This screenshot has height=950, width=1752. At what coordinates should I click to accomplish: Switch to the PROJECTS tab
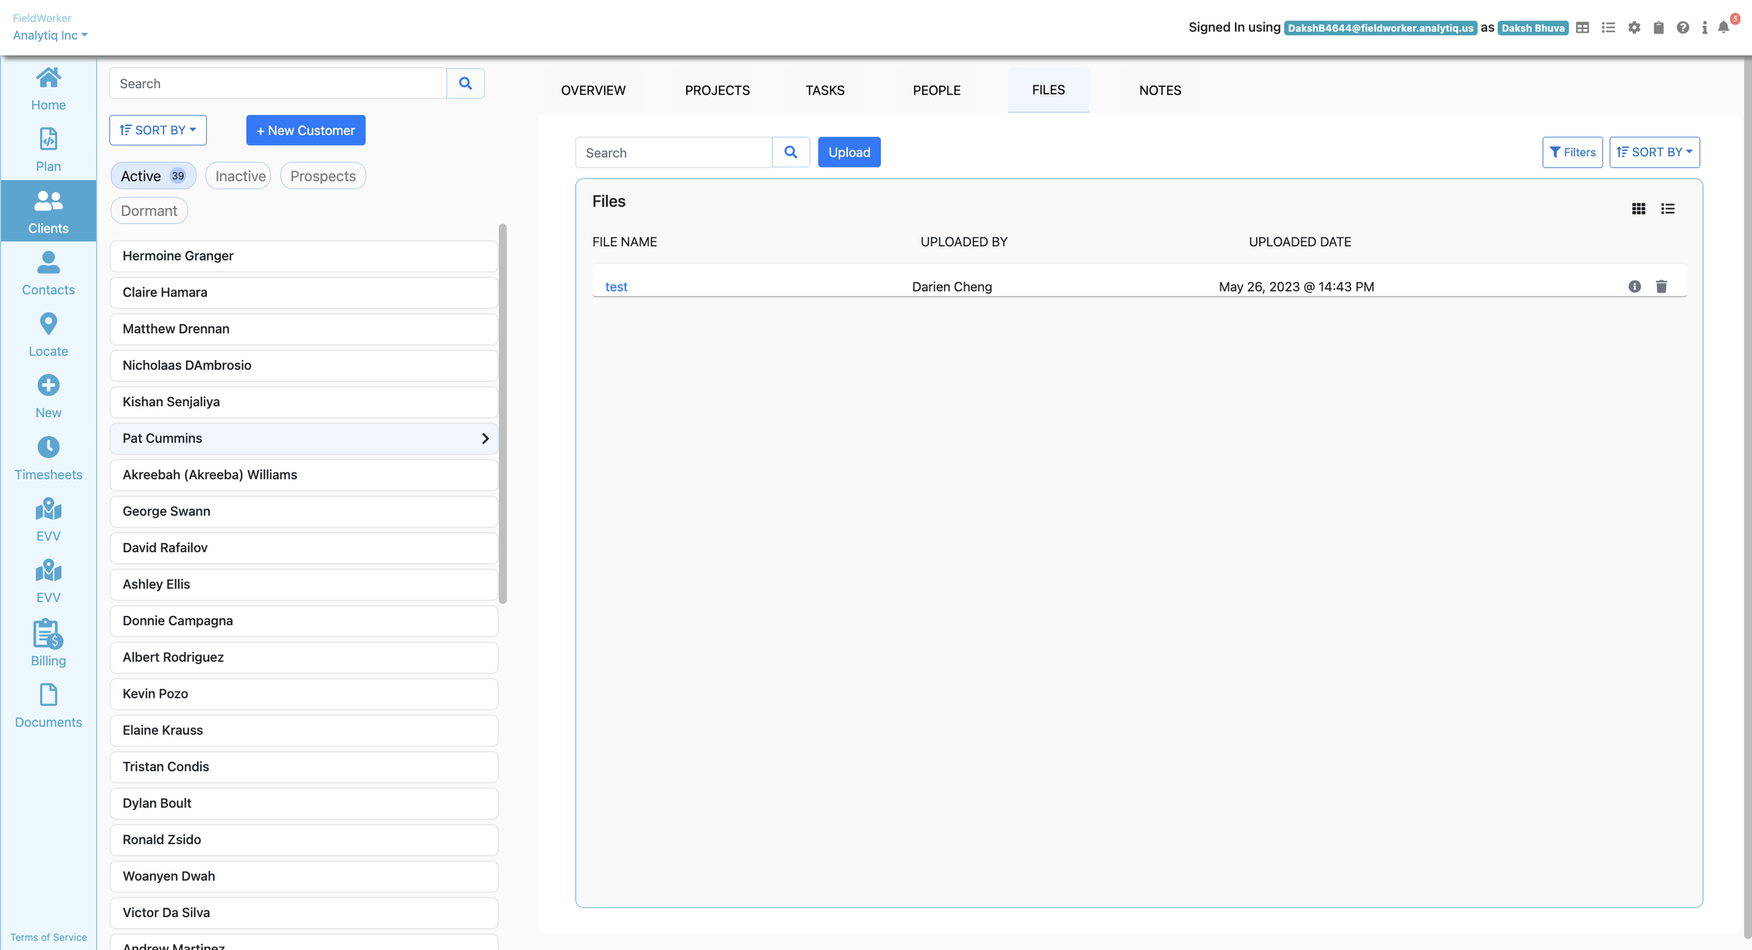coord(717,90)
